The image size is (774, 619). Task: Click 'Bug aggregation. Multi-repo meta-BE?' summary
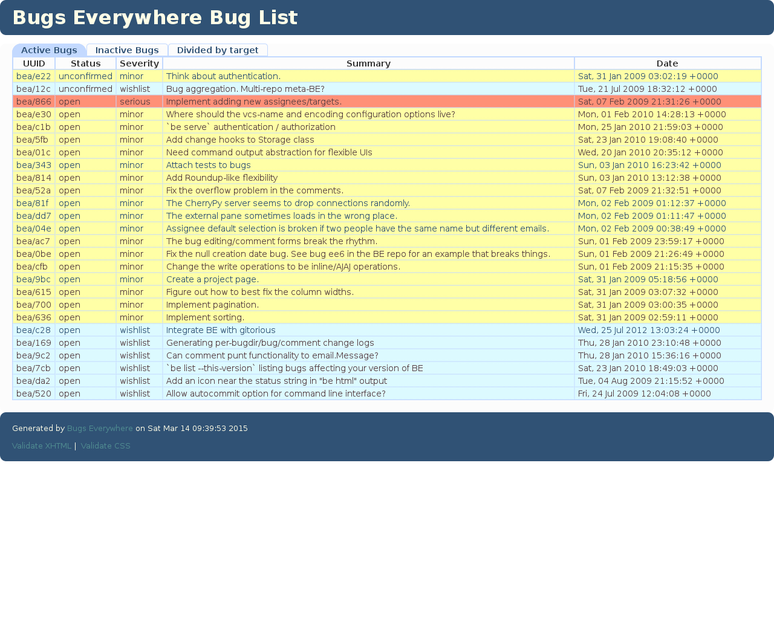click(246, 89)
